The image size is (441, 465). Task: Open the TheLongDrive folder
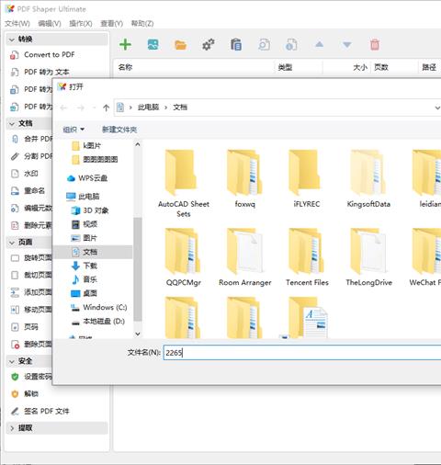368,257
